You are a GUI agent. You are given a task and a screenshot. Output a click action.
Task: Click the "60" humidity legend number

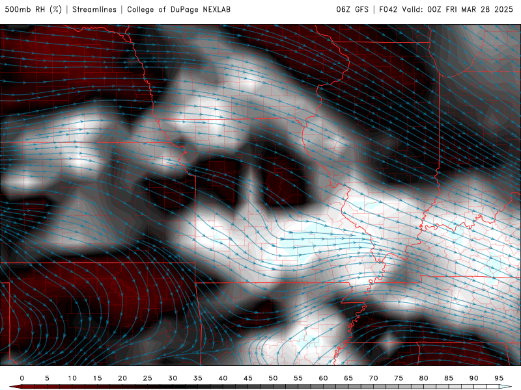(323, 378)
